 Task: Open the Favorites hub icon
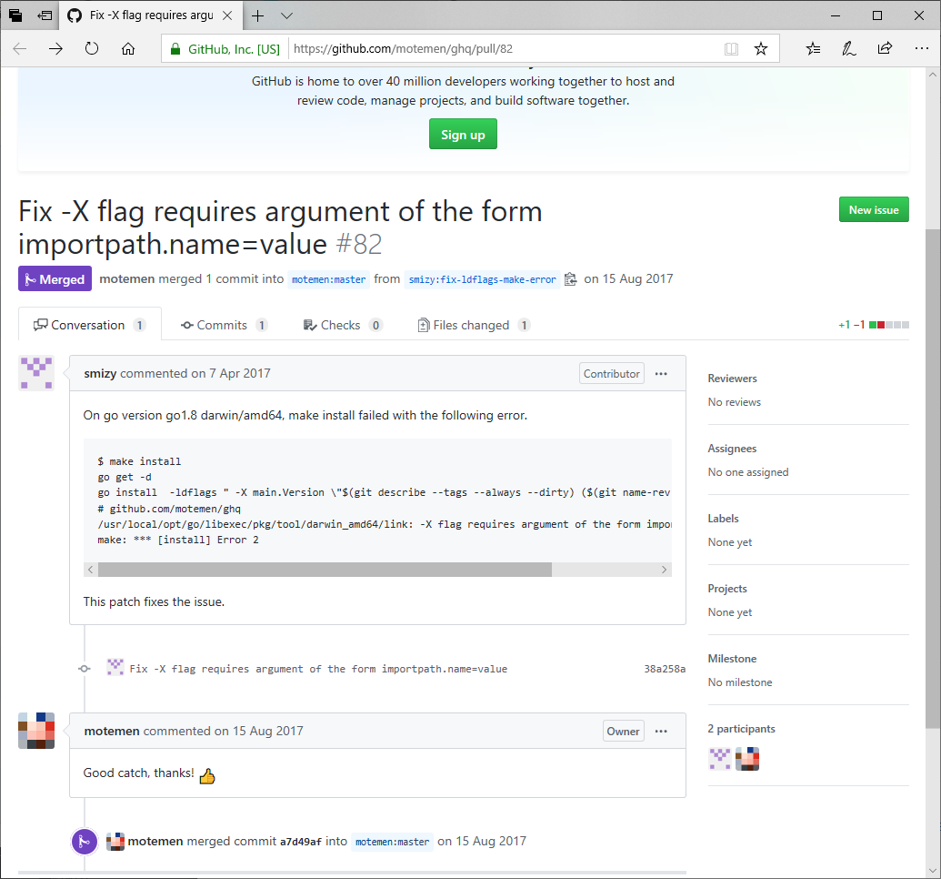[813, 48]
